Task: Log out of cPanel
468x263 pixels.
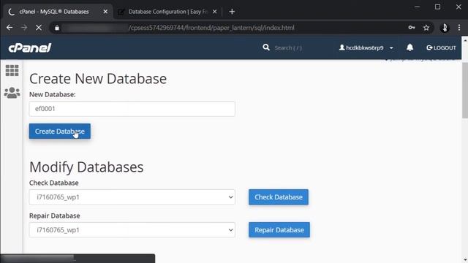Action: pos(441,47)
